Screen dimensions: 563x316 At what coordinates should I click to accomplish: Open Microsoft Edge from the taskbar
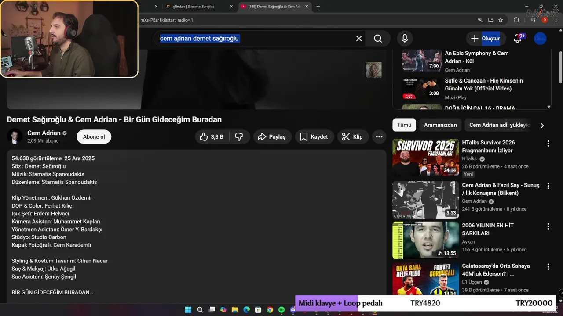tap(247, 310)
